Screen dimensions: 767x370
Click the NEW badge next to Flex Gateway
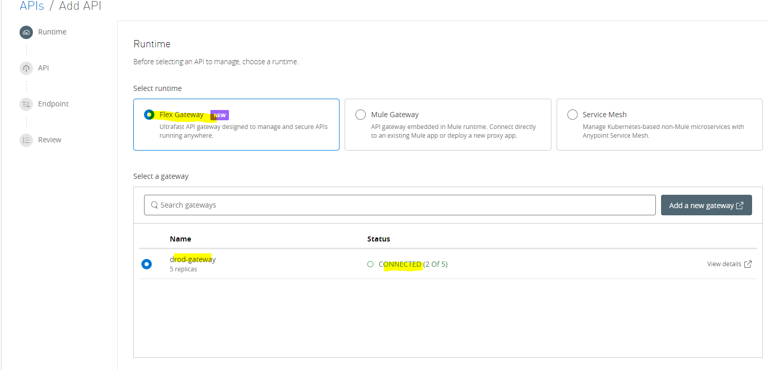coord(220,115)
